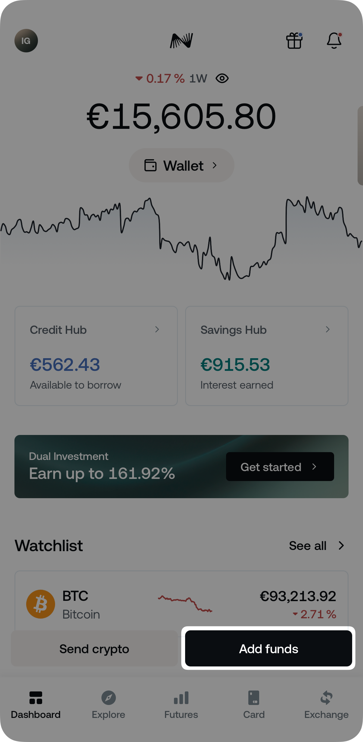Image resolution: width=363 pixels, height=742 pixels.
Task: Open Savings Hub via its arrow
Action: tap(328, 330)
